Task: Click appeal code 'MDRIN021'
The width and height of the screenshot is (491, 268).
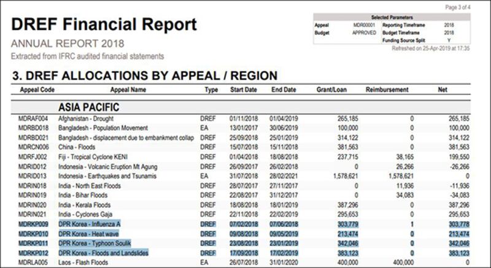Action: coord(33,215)
